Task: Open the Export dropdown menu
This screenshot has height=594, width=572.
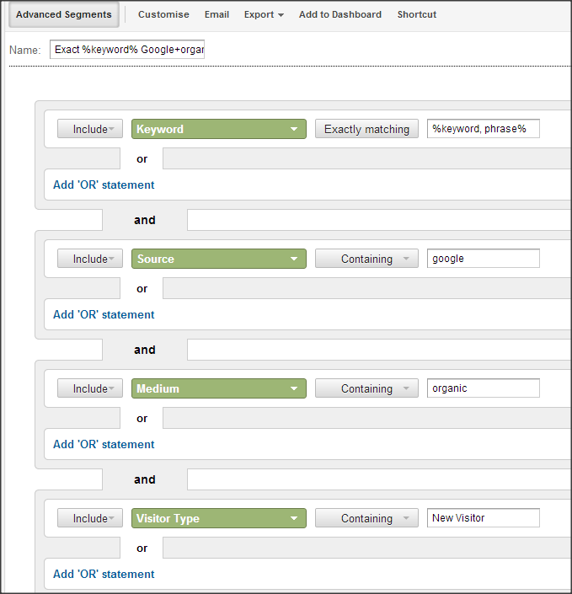Action: (264, 14)
